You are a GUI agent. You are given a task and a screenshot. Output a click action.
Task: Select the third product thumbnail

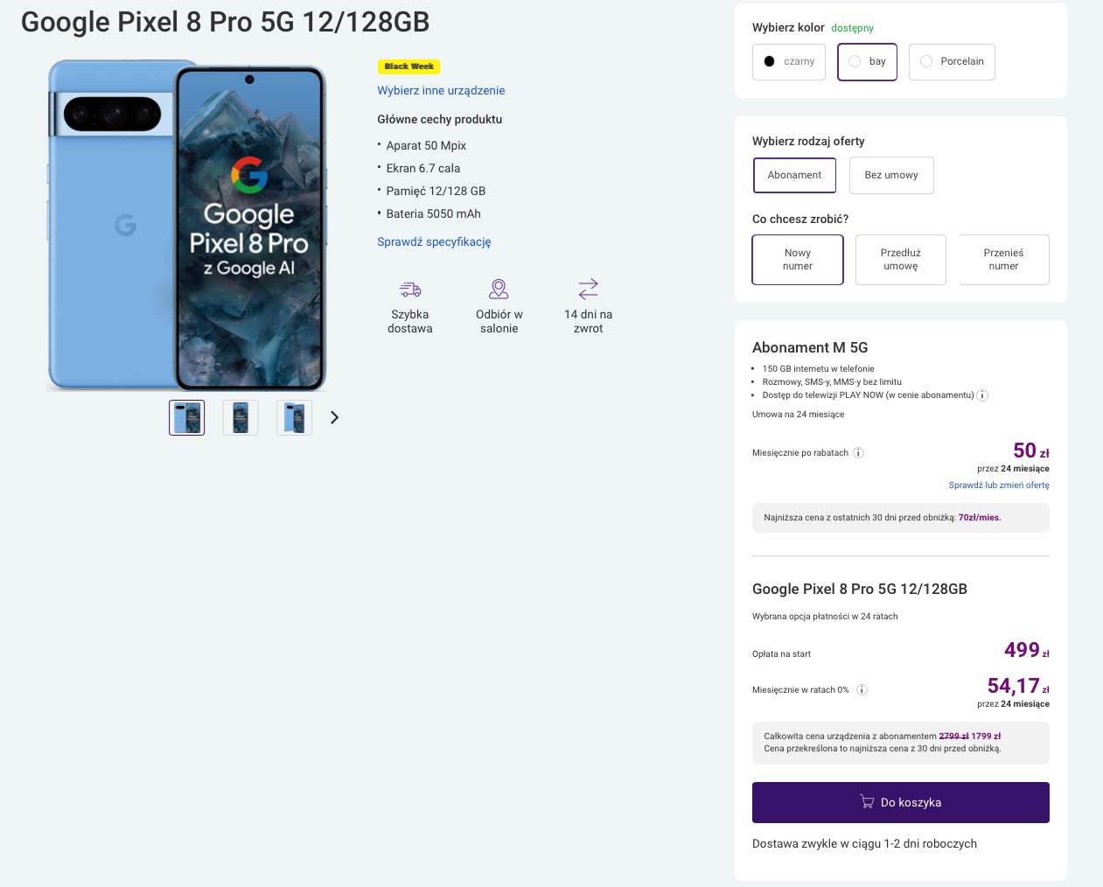294,417
